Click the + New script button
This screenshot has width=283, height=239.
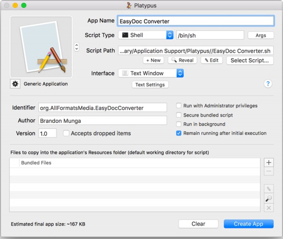click(153, 60)
